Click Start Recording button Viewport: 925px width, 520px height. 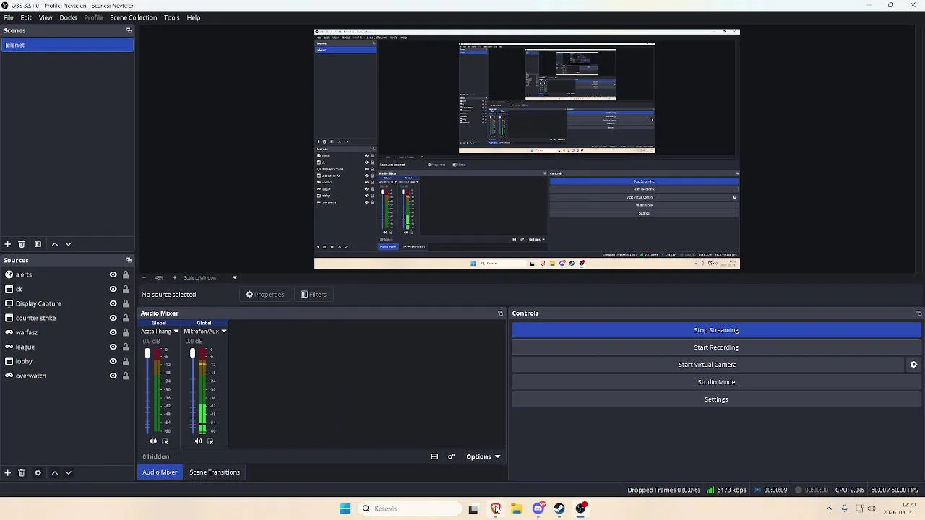click(x=716, y=347)
